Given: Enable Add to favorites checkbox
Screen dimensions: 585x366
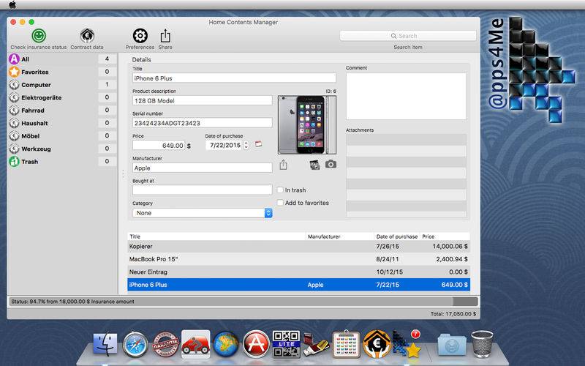Looking at the screenshot, I should pos(280,203).
